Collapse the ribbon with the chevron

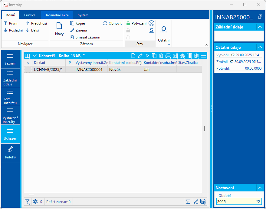click(206, 45)
